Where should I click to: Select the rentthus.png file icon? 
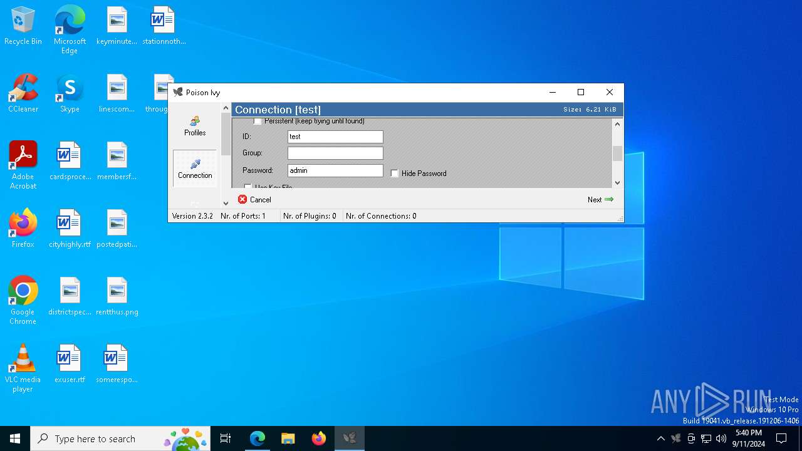click(x=117, y=296)
